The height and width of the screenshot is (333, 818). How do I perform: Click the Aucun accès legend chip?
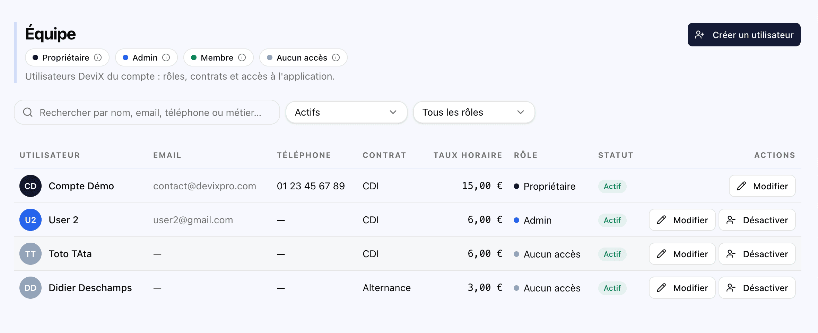303,57
